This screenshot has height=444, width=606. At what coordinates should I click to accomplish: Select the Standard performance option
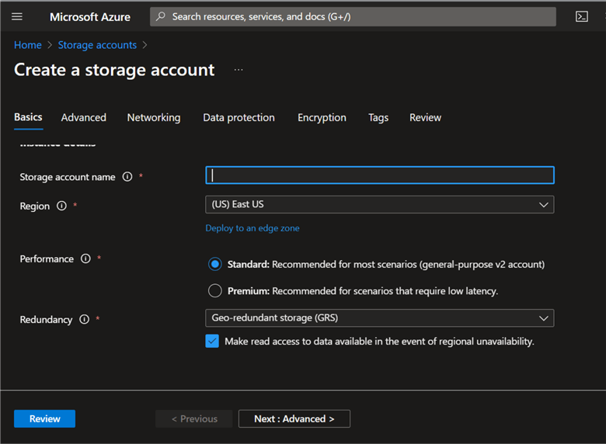coord(215,265)
